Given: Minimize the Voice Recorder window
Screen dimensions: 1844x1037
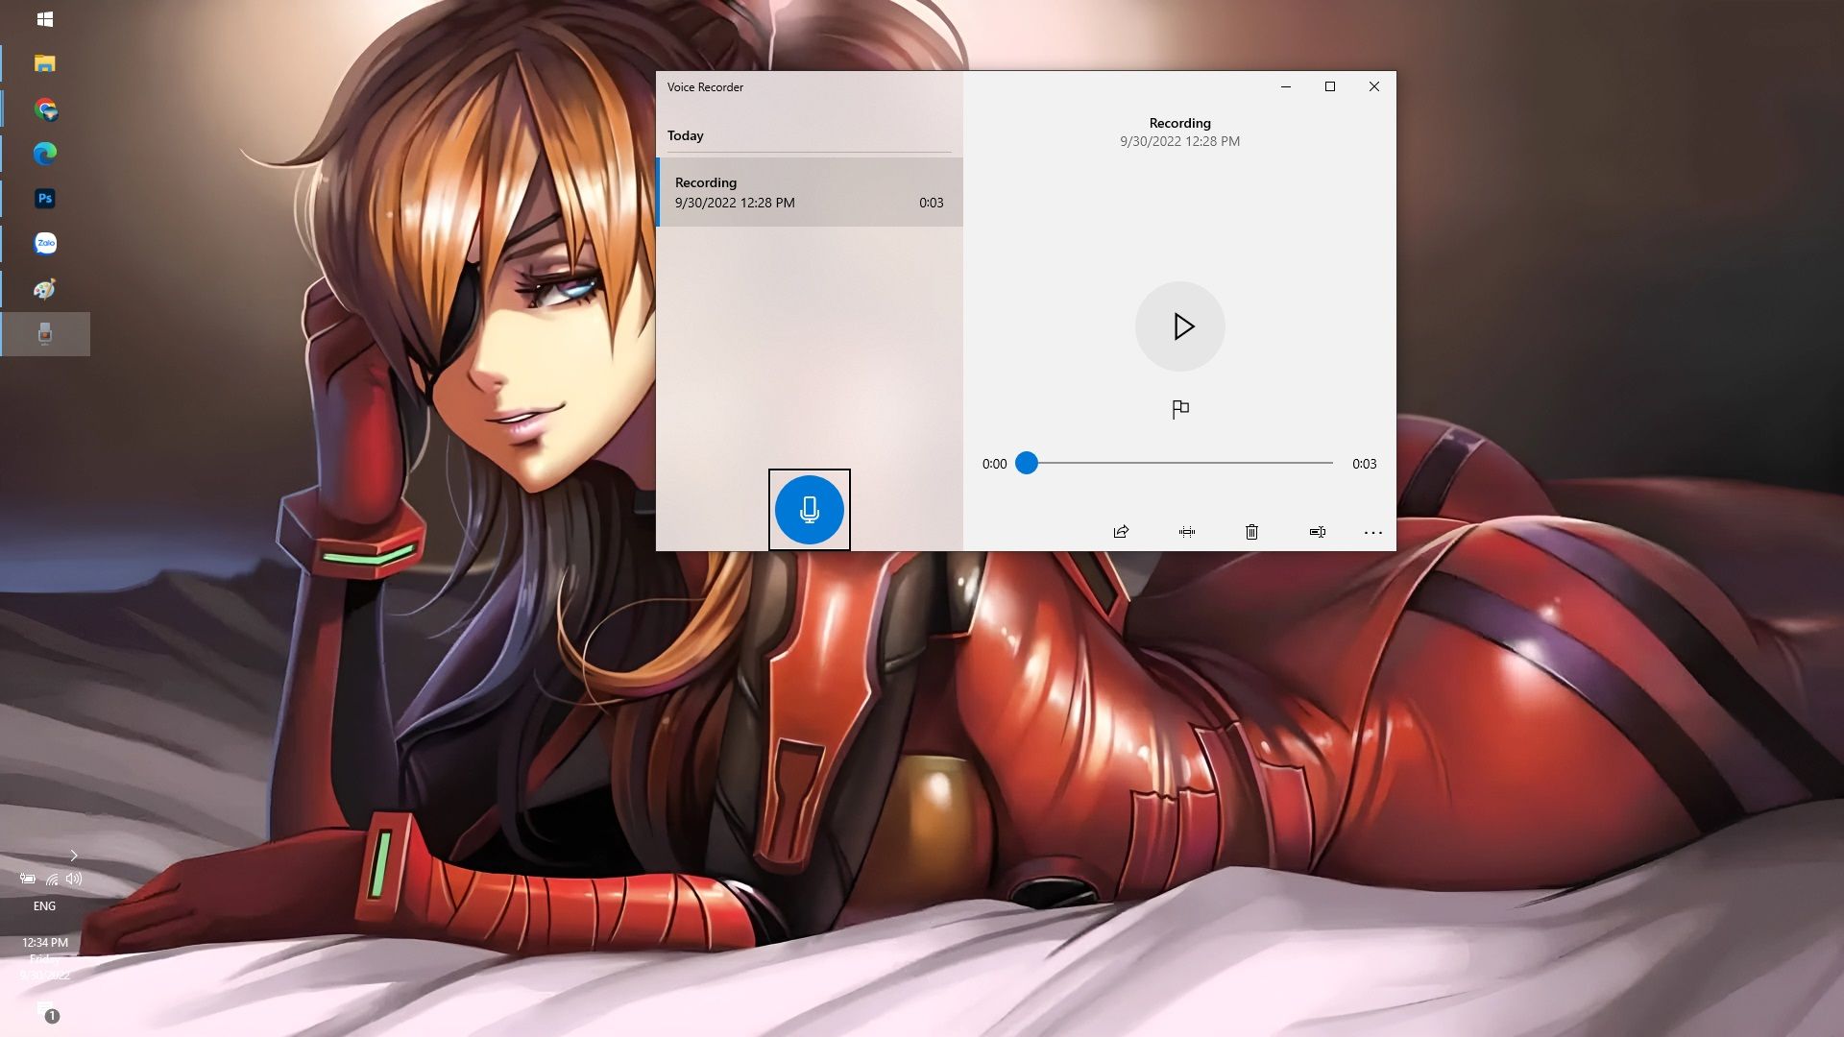Looking at the screenshot, I should point(1285,86).
